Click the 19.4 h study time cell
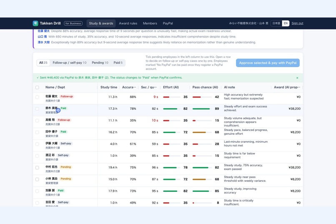Image resolution: width=336 pixels, height=224 pixels. (113, 167)
